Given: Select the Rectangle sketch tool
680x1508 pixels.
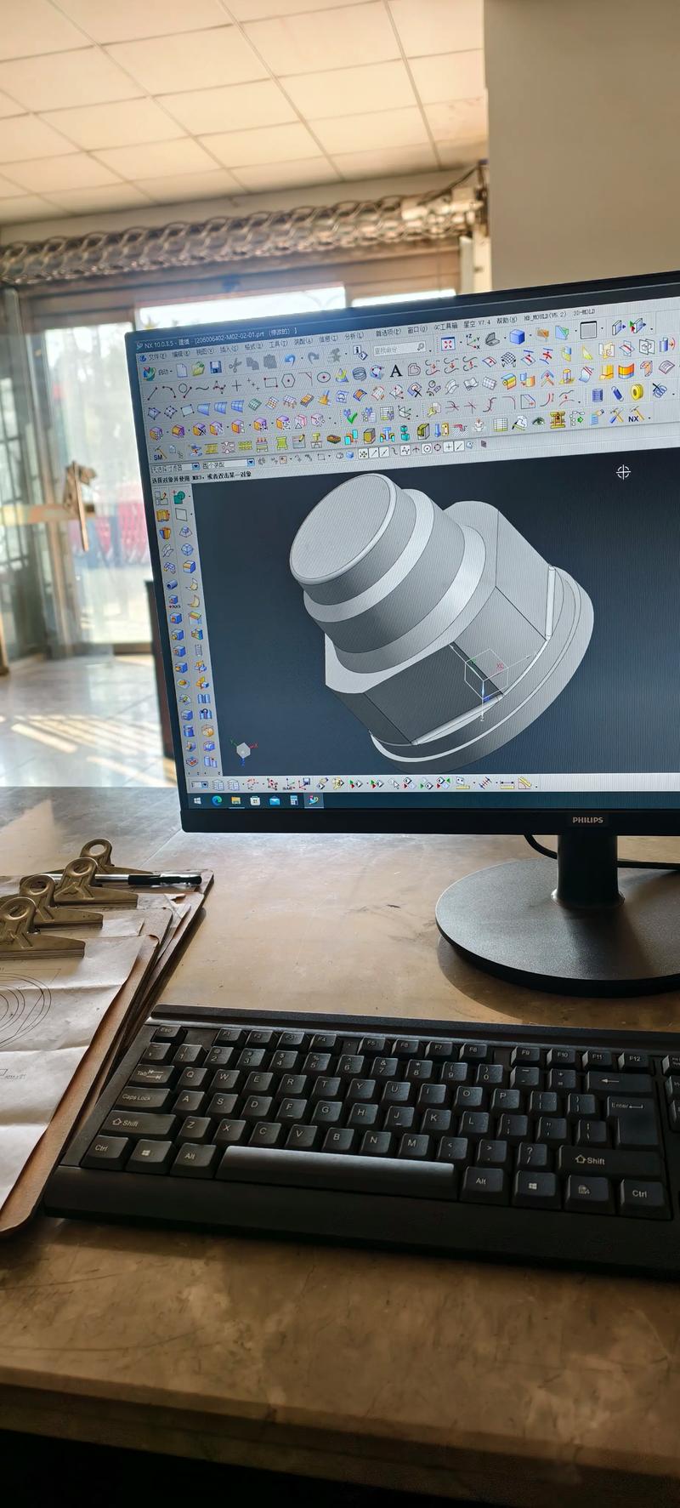Looking at the screenshot, I should (x=270, y=382).
